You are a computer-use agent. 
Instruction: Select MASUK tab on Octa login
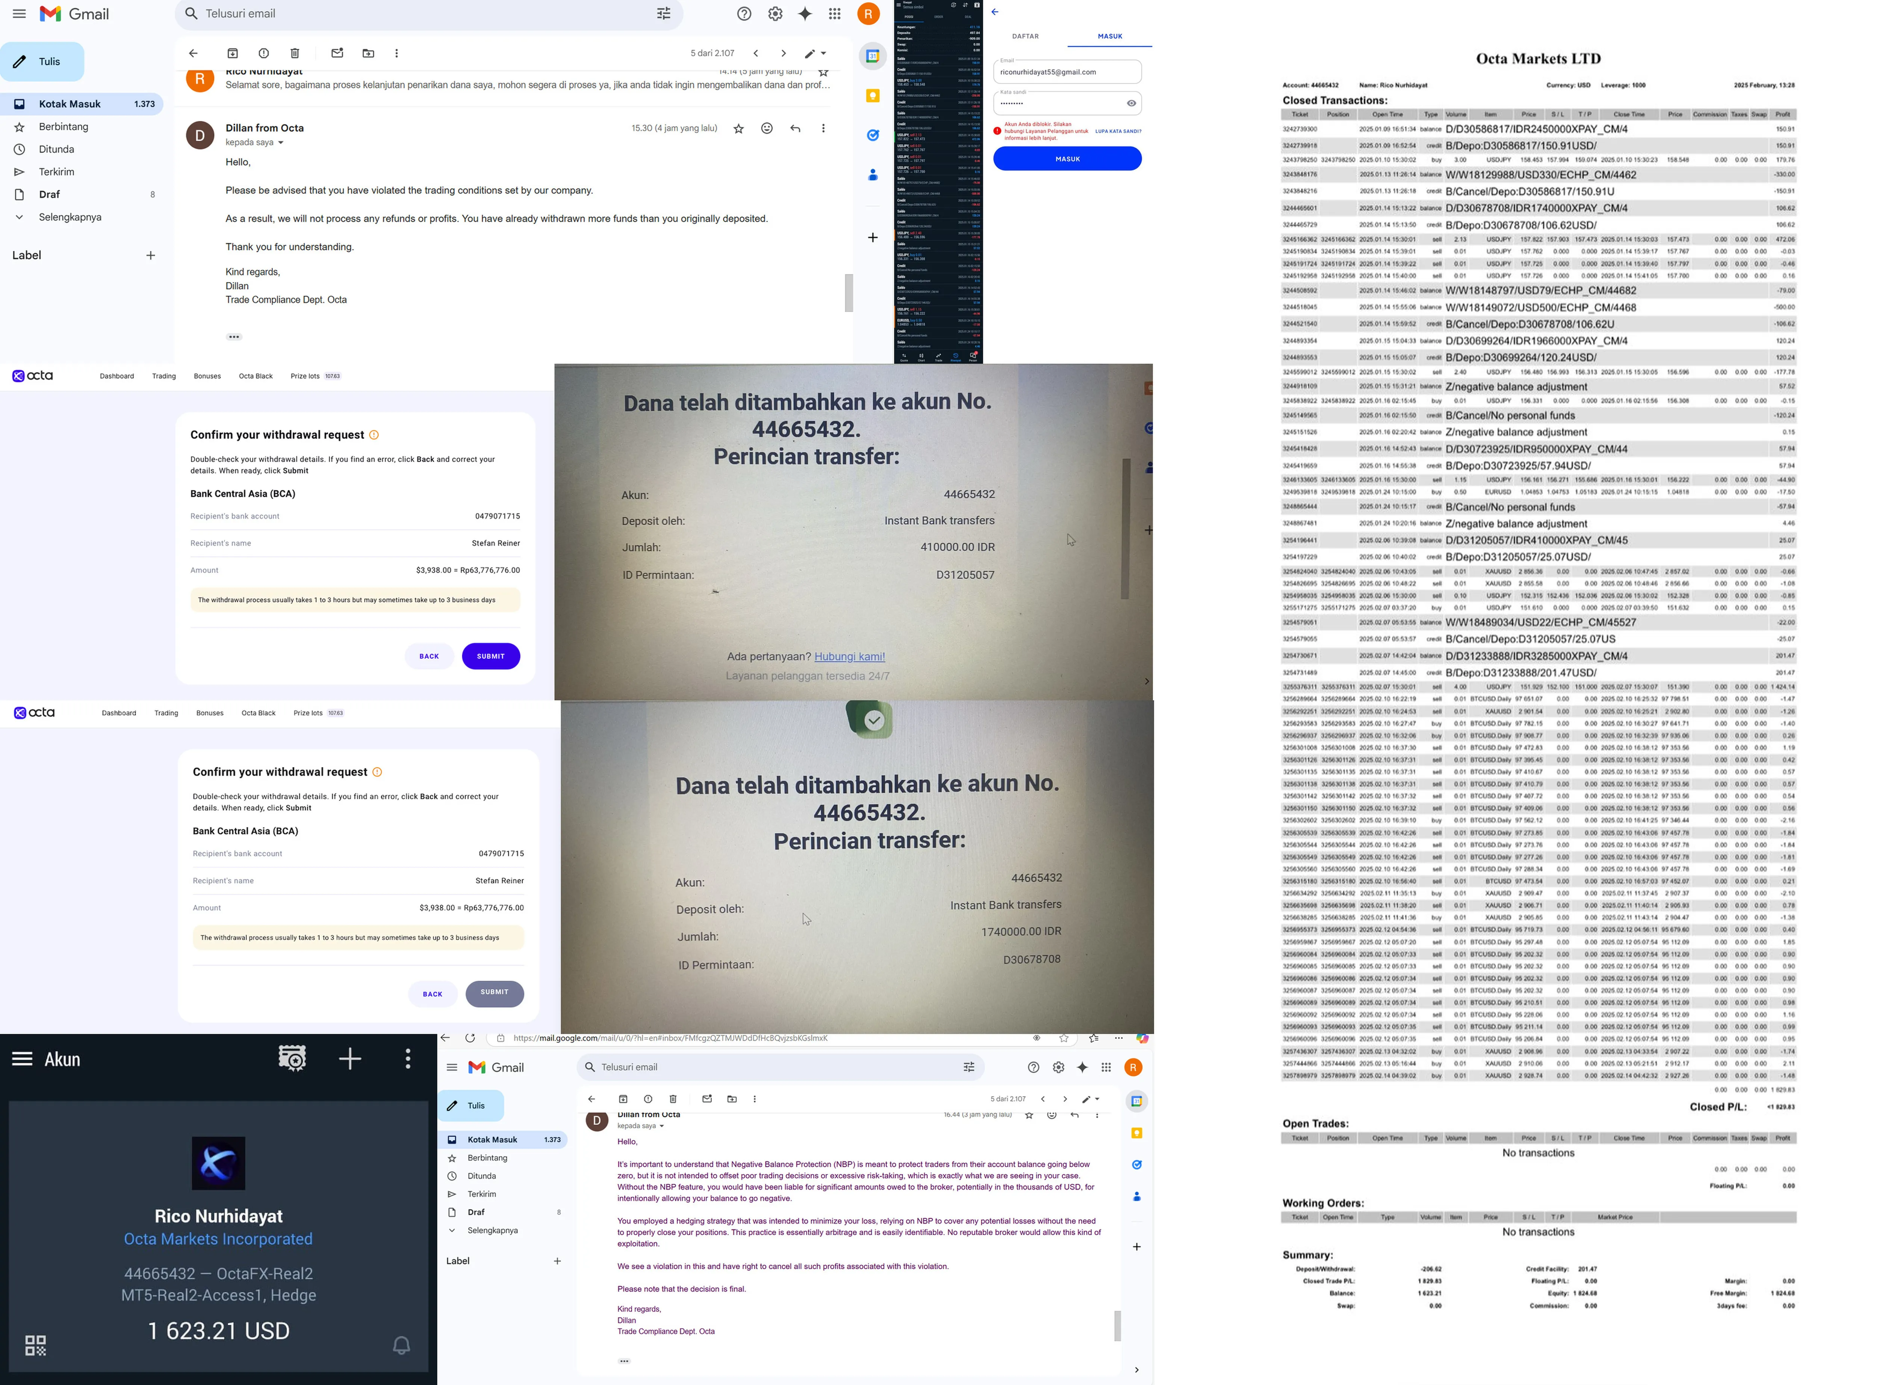click(x=1110, y=36)
